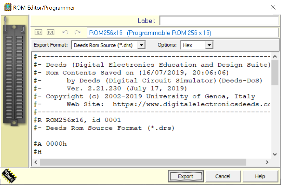
Task: Click the vertical scrollbar thumb
Action: (275, 73)
